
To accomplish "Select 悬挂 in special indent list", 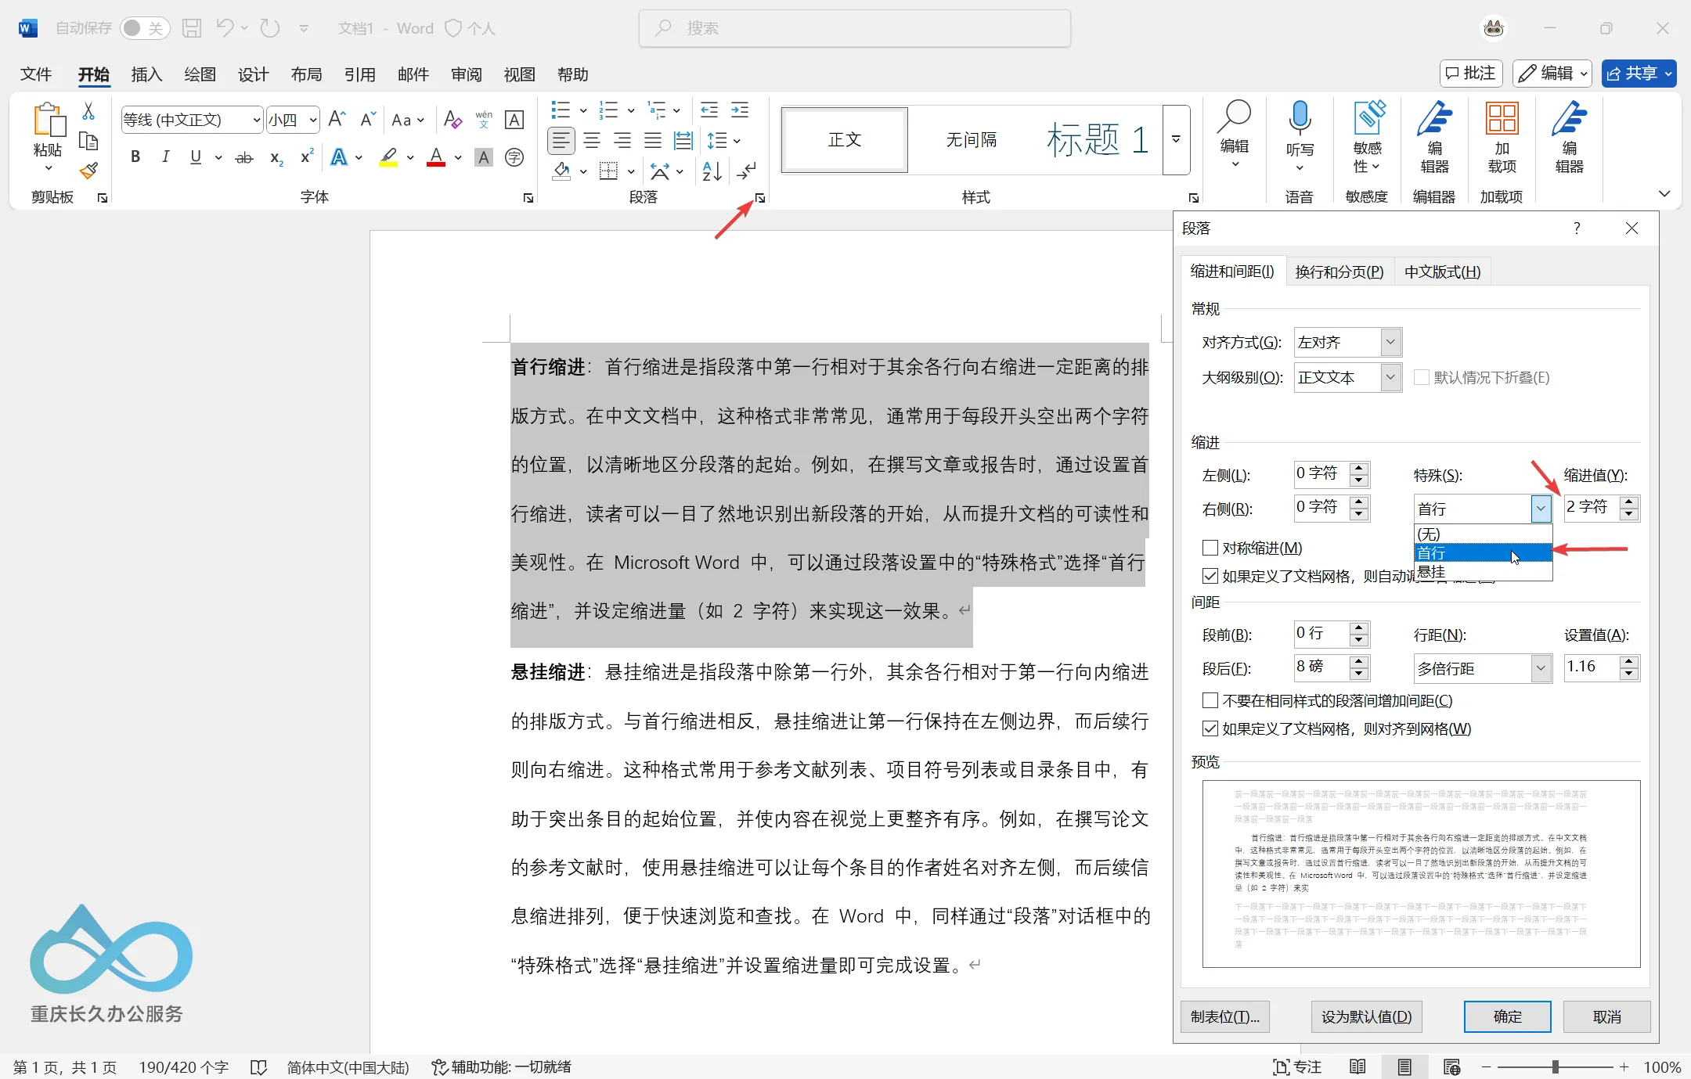I will click(1483, 571).
